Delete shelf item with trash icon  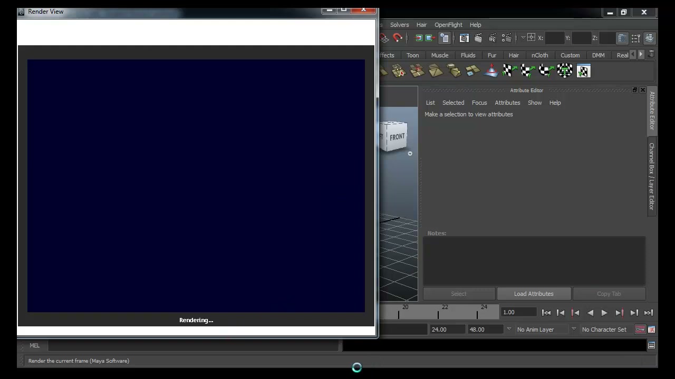point(651,55)
